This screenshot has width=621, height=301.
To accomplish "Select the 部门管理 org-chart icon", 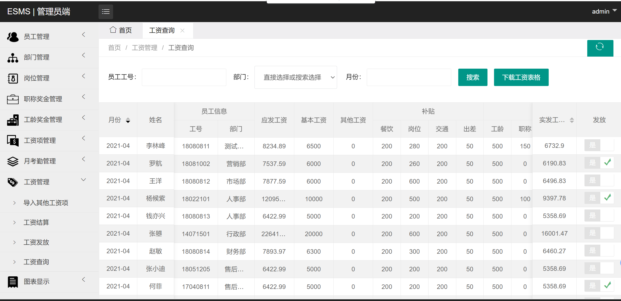I will [x=13, y=57].
